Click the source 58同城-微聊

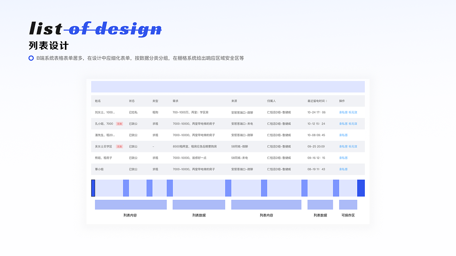(x=240, y=146)
